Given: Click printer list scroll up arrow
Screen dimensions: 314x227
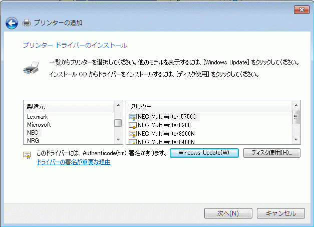Looking at the screenshot, I should tap(296, 105).
